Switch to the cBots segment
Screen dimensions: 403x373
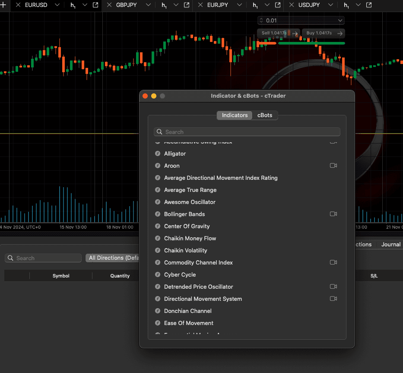265,115
